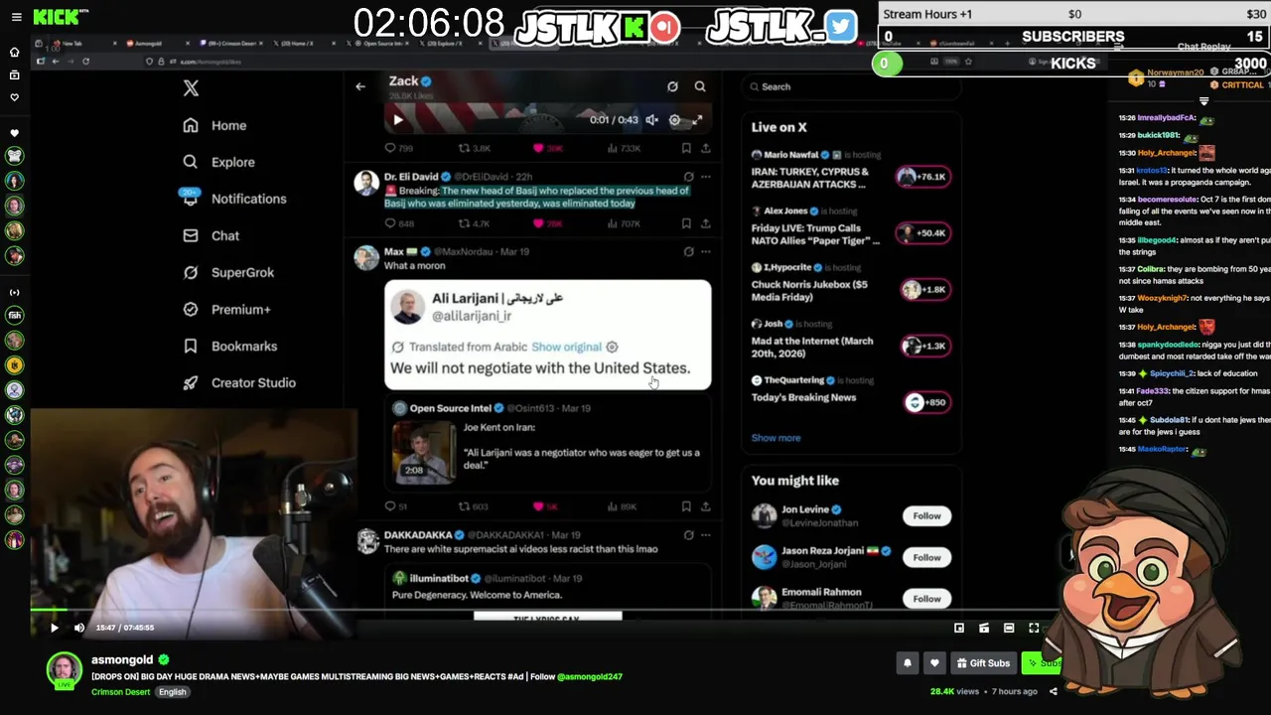Click back arrow next to Zack profile

tap(360, 86)
